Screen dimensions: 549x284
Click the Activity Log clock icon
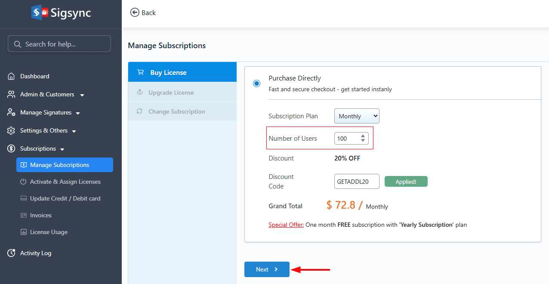click(12, 253)
